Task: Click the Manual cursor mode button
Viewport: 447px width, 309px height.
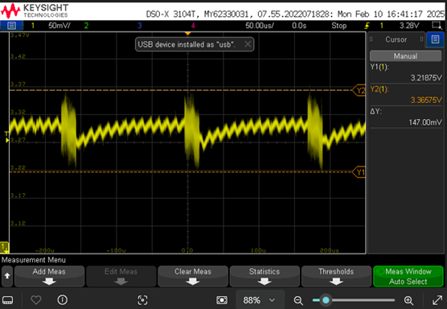Action: 405,56
